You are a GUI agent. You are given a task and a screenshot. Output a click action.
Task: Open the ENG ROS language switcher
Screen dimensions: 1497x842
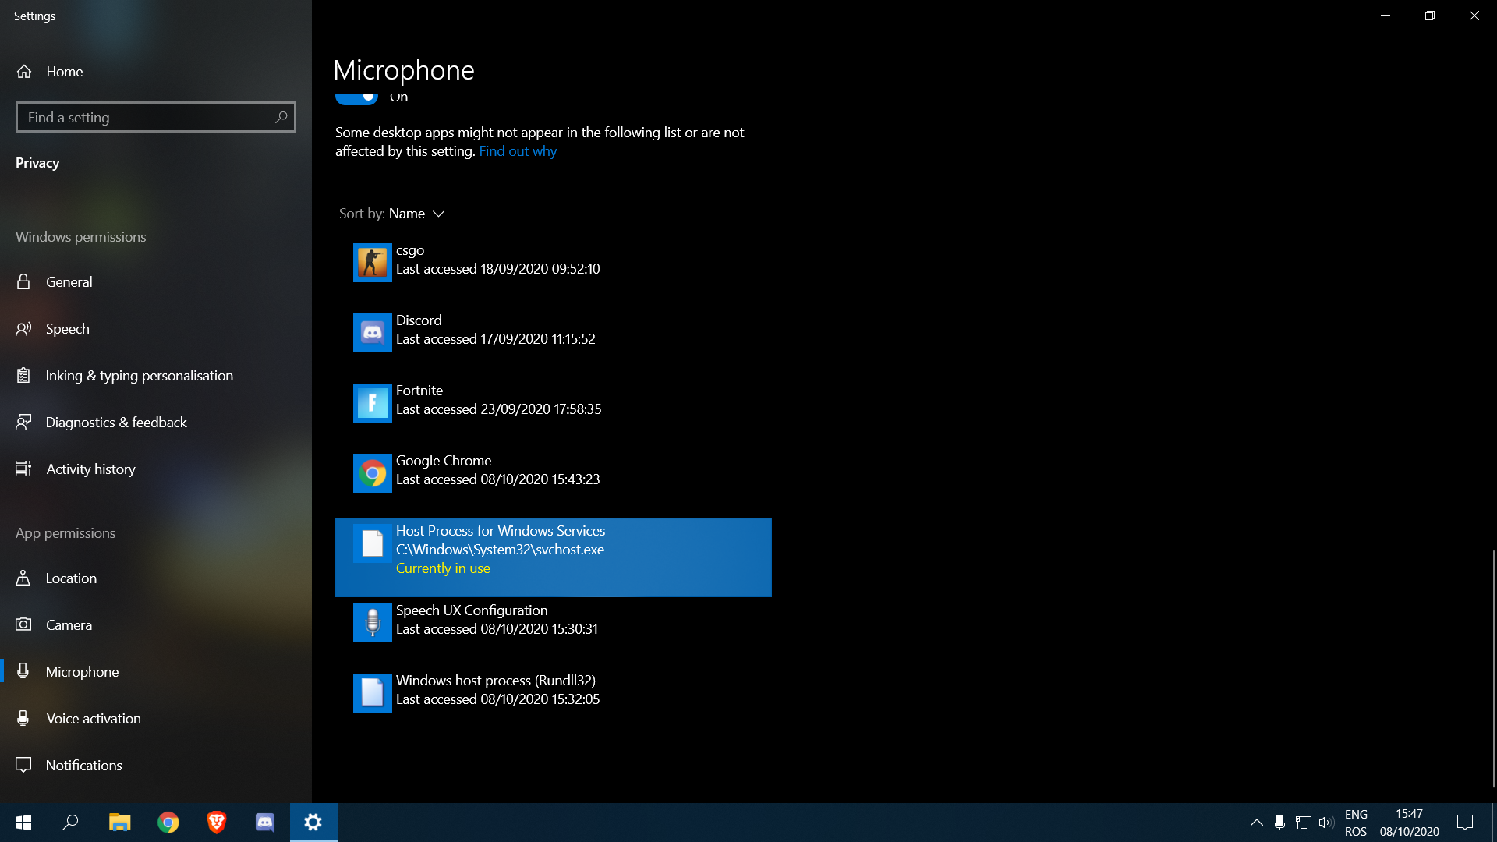(x=1356, y=823)
